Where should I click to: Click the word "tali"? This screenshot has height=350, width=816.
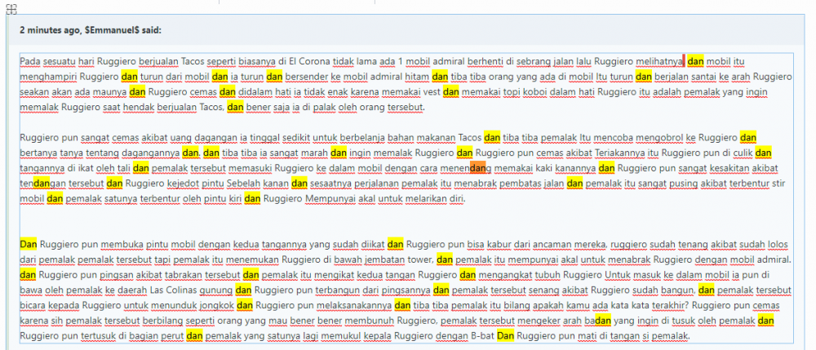124,168
